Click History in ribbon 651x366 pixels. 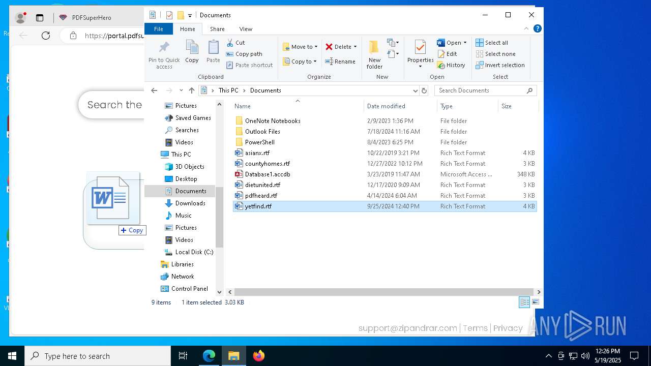pyautogui.click(x=451, y=65)
